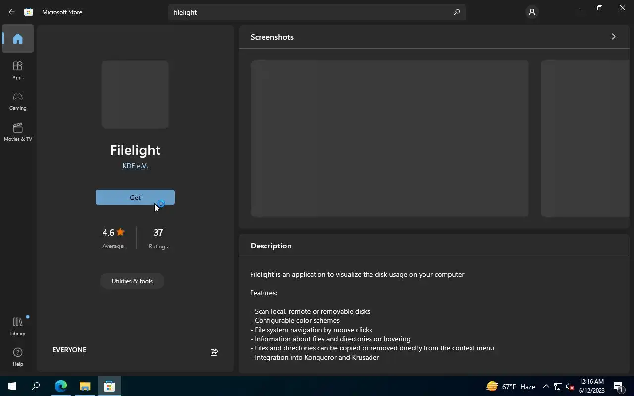Open Windows taskbar search
Viewport: 634px width, 396px height.
(x=36, y=386)
